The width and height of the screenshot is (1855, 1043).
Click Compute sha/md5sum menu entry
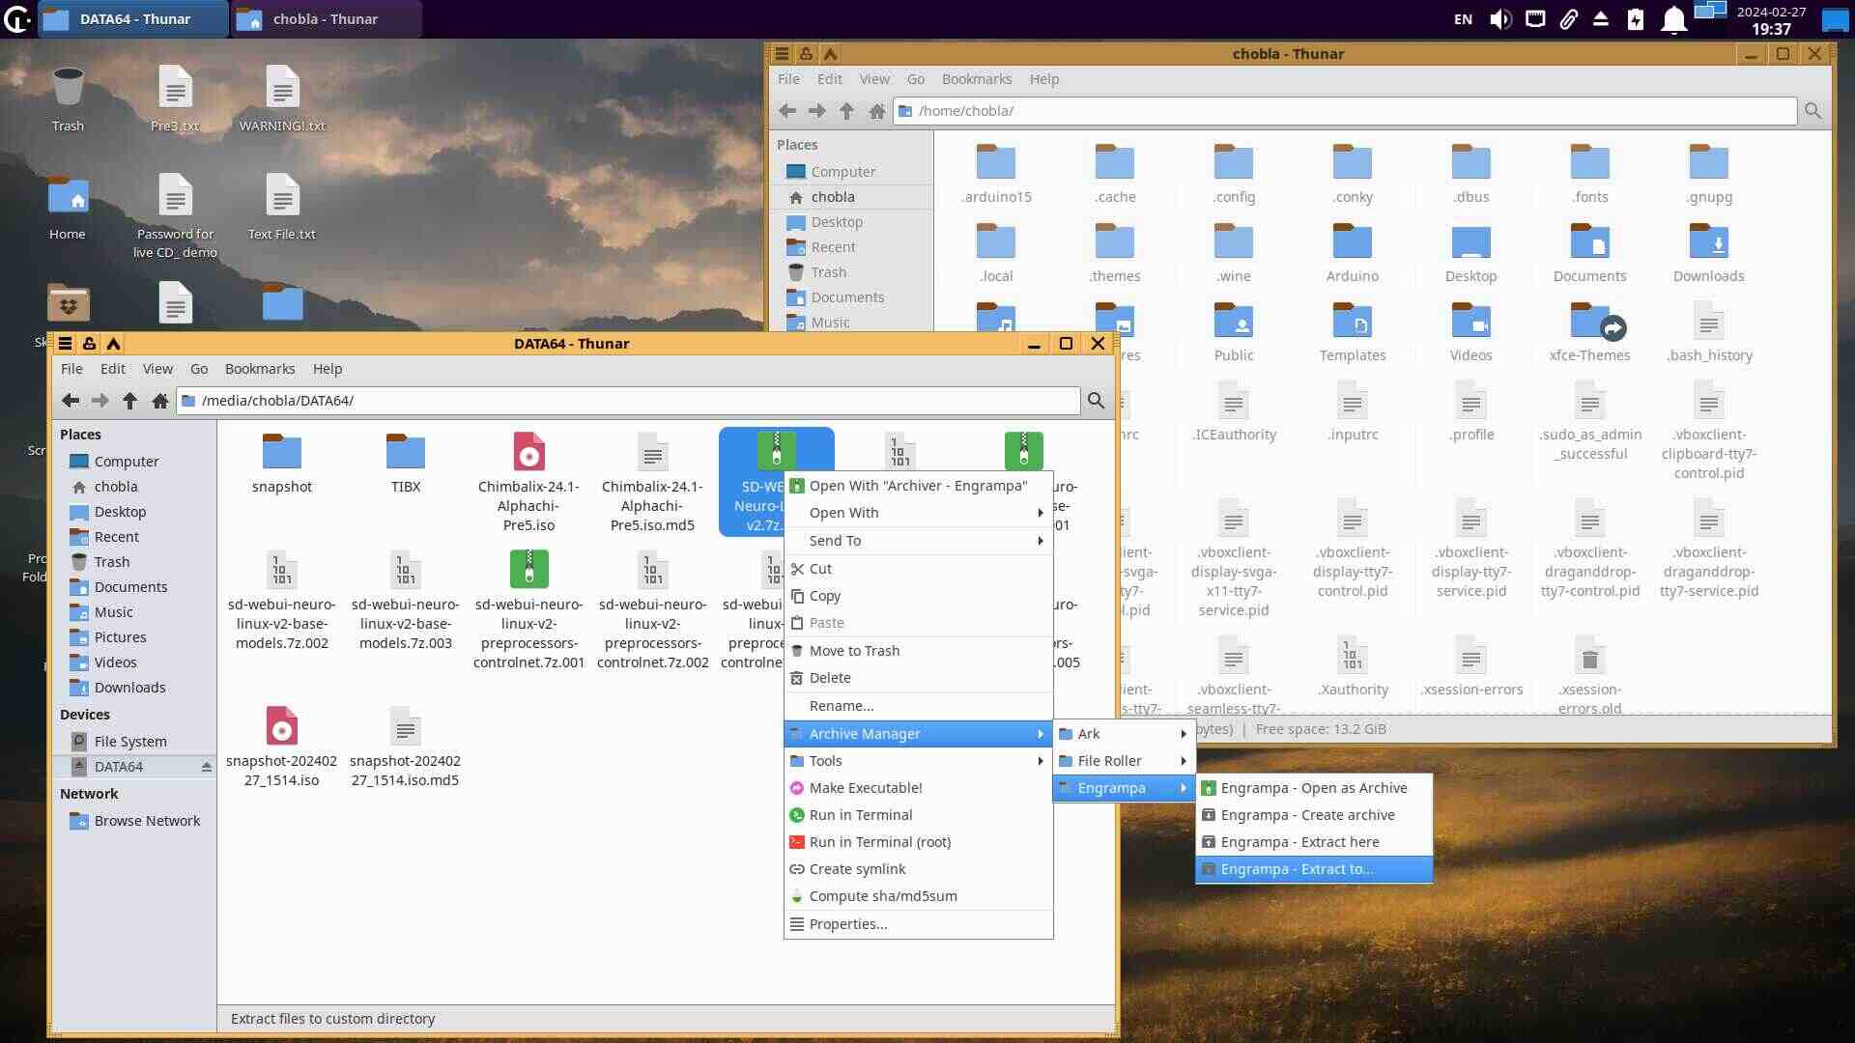[x=882, y=896]
